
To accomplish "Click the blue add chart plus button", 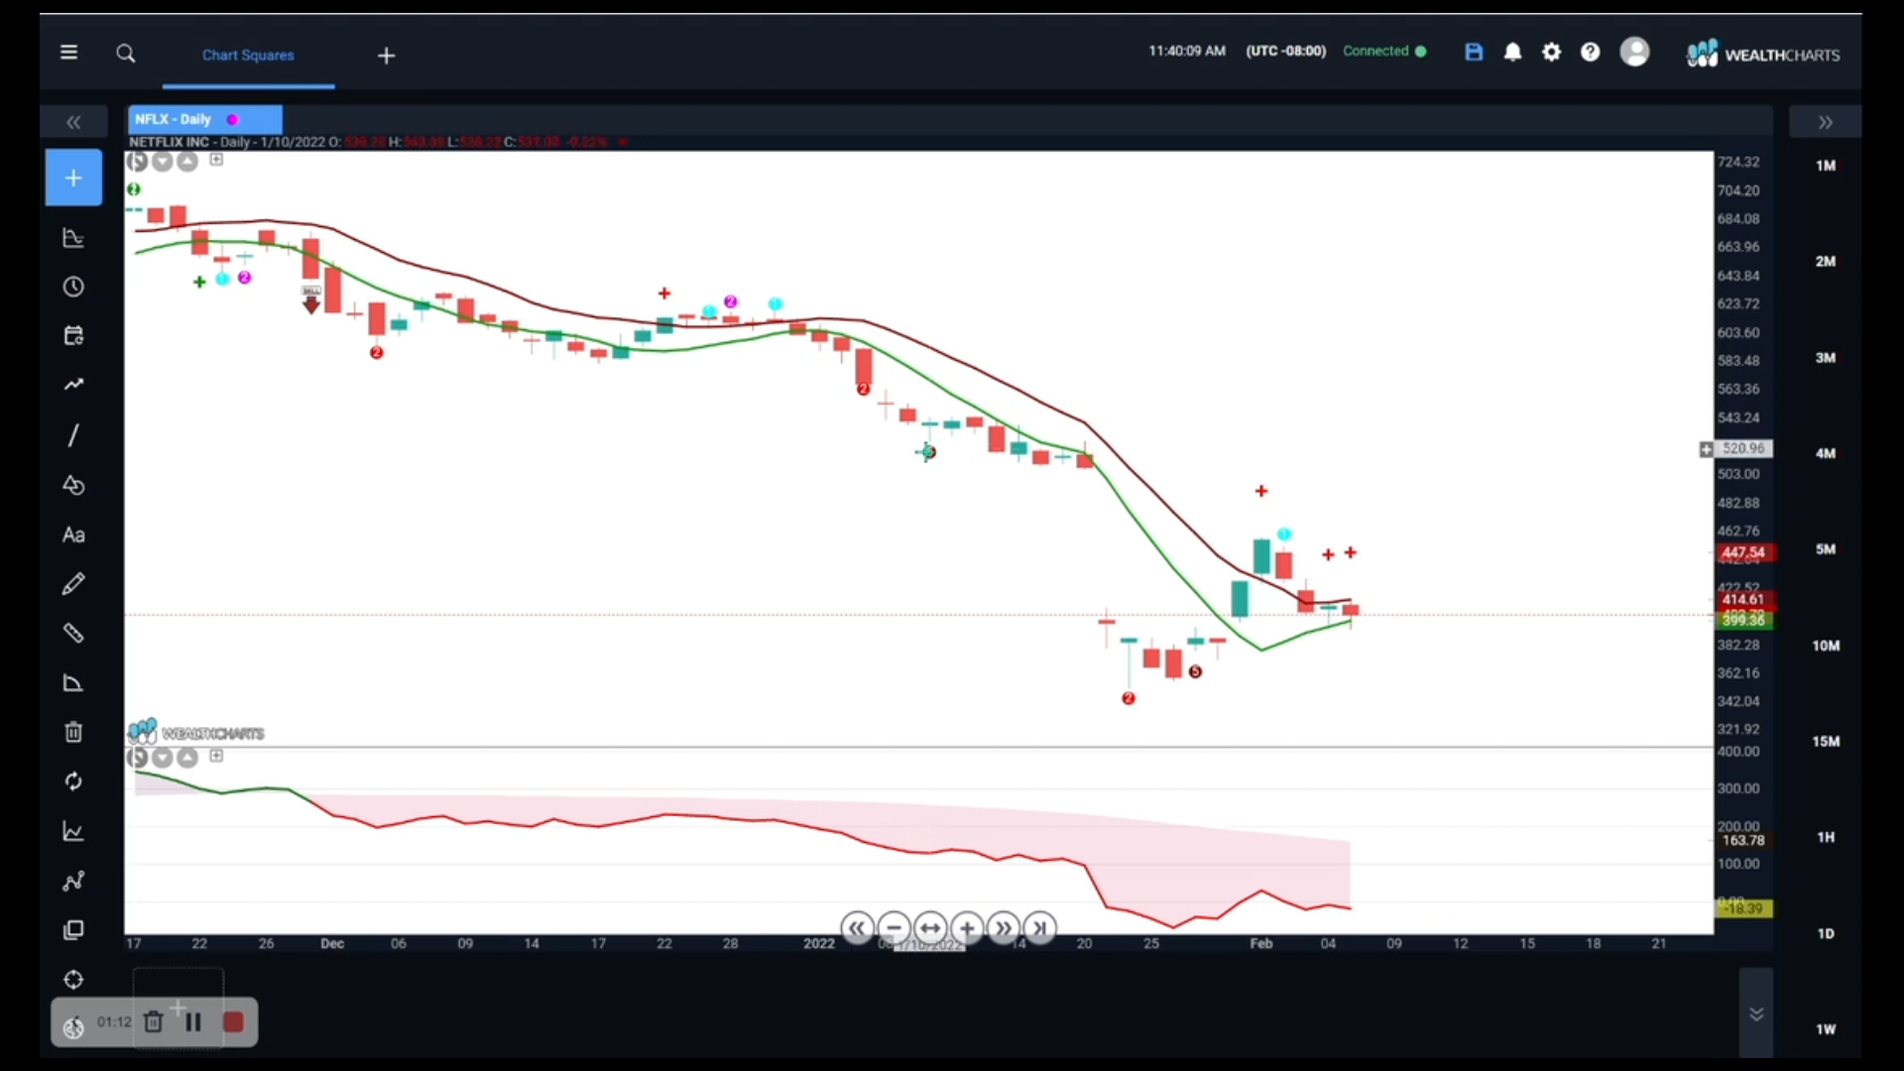I will (73, 178).
